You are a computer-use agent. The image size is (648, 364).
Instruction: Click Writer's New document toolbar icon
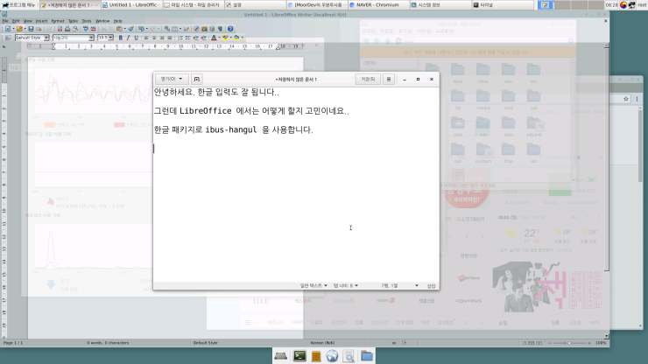[x=7, y=29]
